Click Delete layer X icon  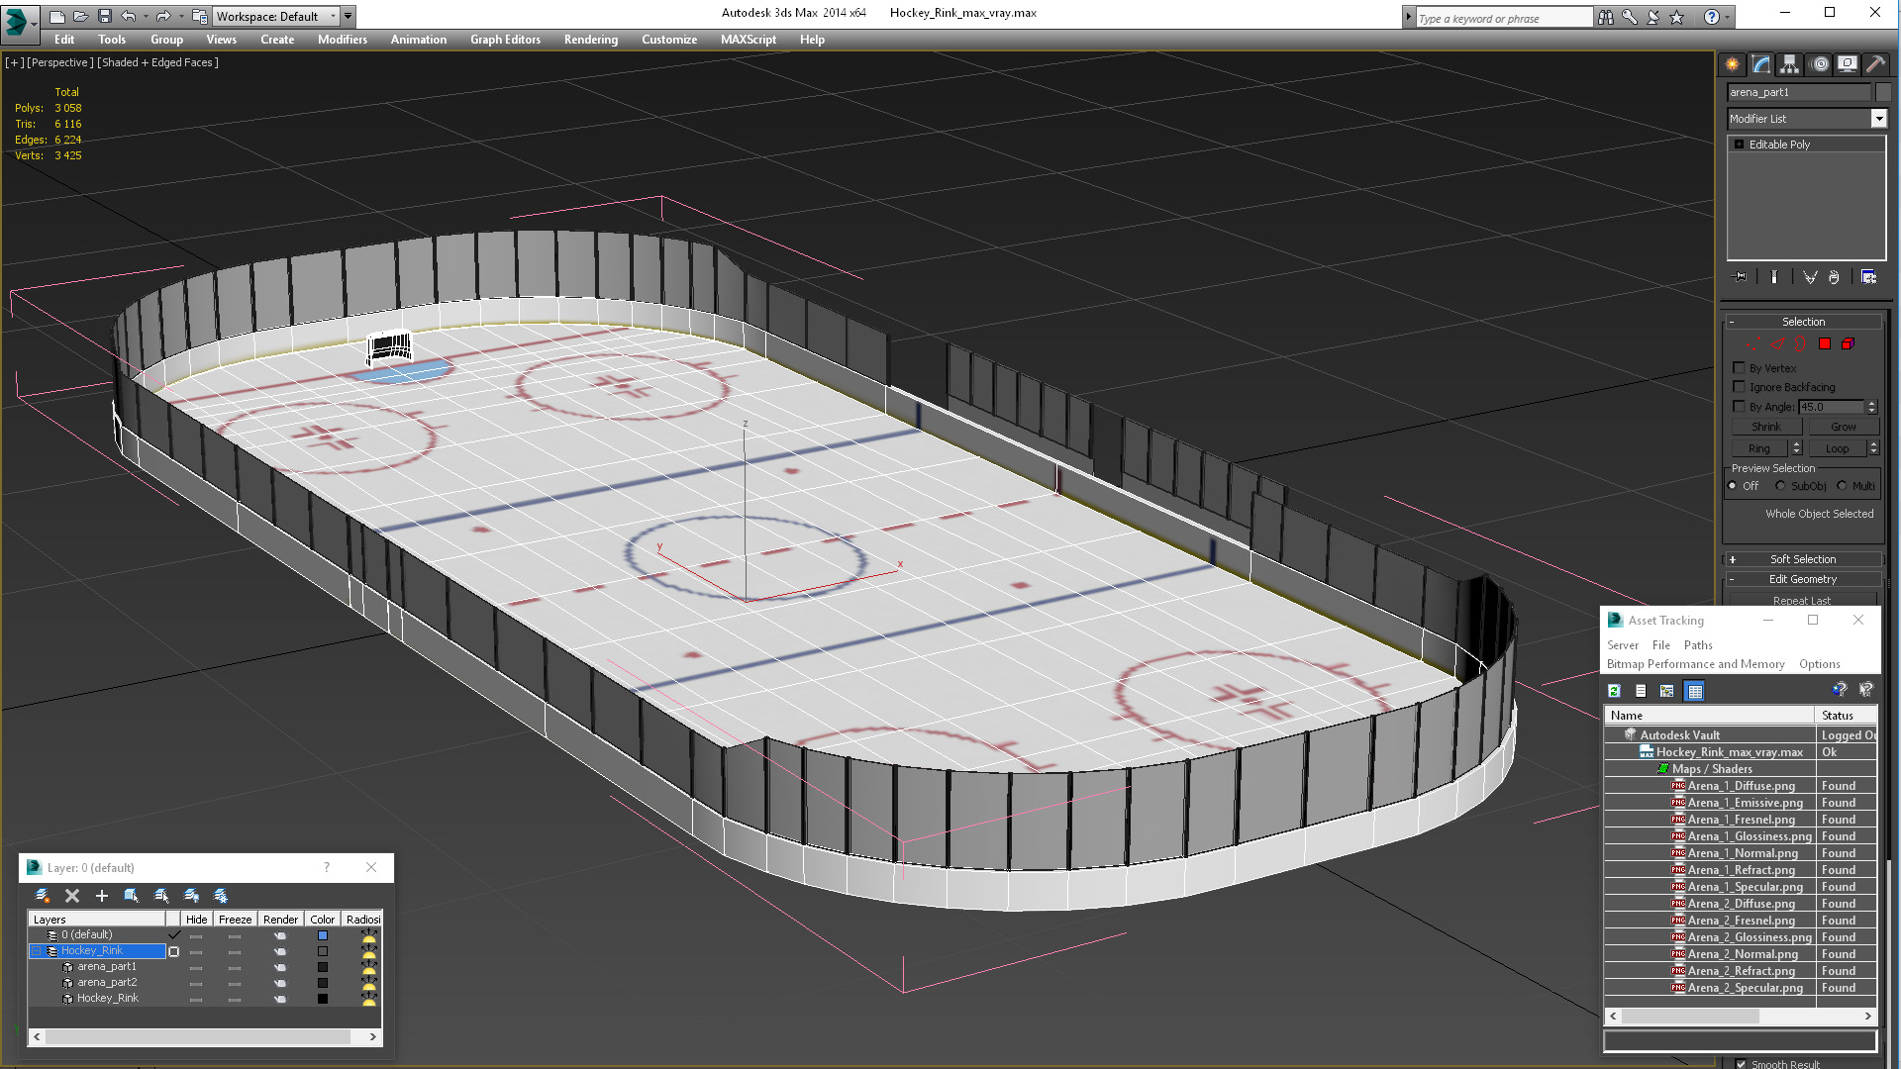point(72,895)
